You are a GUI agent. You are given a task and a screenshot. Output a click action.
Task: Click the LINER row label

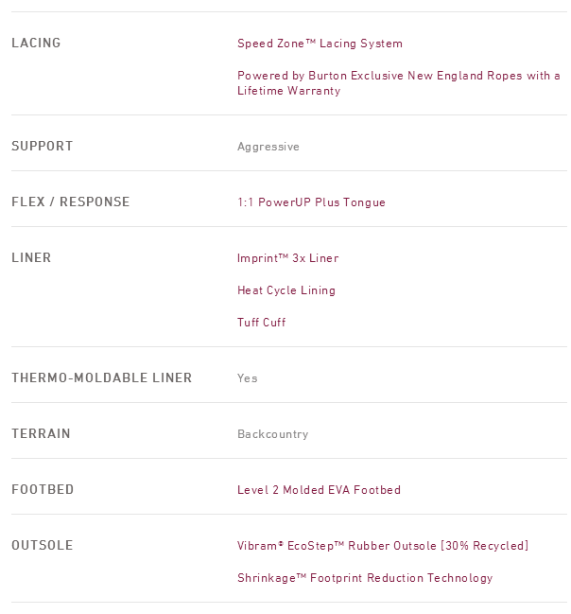[31, 258]
